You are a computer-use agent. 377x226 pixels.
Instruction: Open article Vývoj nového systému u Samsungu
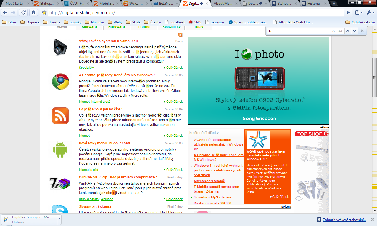coord(108,41)
